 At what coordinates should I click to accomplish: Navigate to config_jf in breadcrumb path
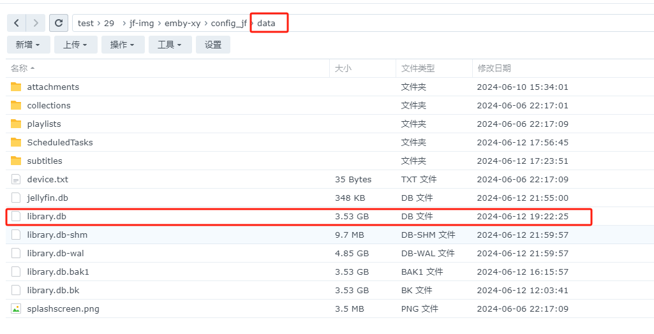(x=228, y=23)
